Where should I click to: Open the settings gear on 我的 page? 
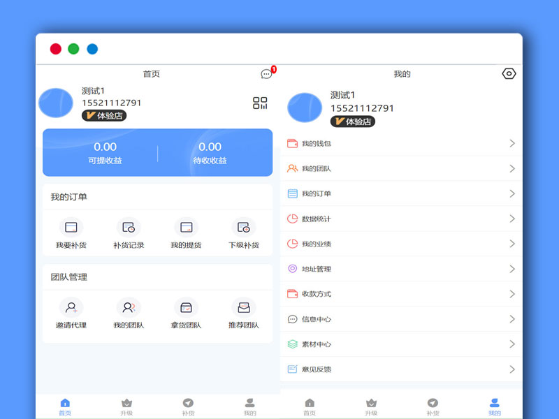[x=509, y=73]
